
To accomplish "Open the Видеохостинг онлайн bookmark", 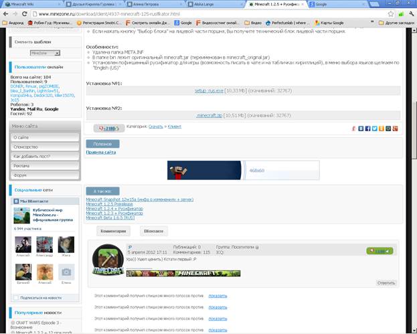I will click(218, 23).
